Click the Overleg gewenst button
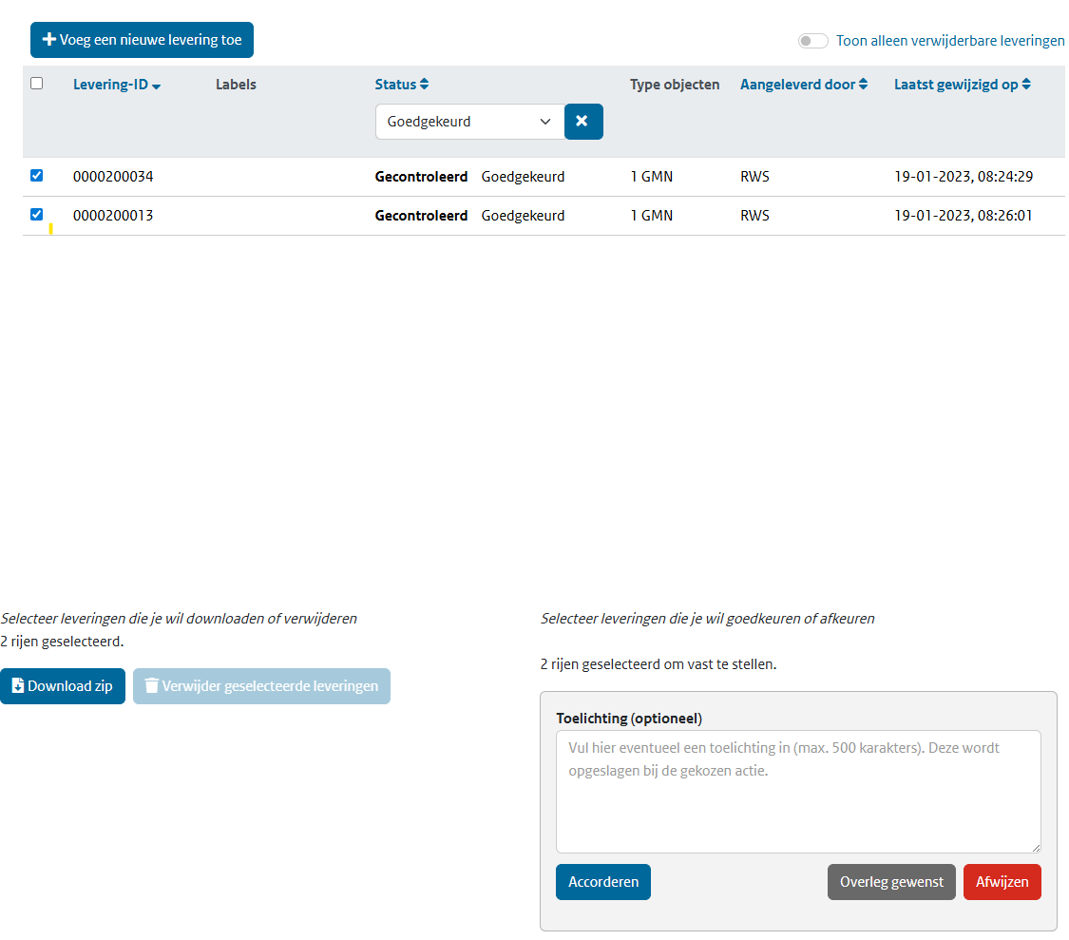The height and width of the screenshot is (940, 1069). [891, 882]
